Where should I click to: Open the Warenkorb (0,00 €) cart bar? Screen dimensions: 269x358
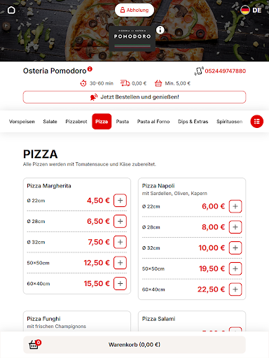[x=134, y=345]
